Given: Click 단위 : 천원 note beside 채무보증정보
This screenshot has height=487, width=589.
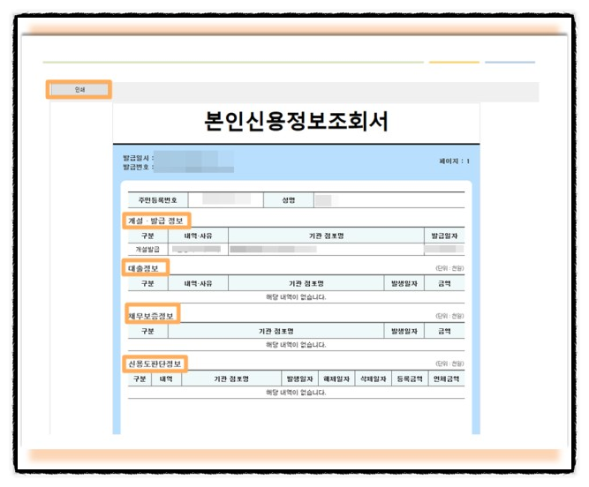Looking at the screenshot, I should tap(449, 316).
